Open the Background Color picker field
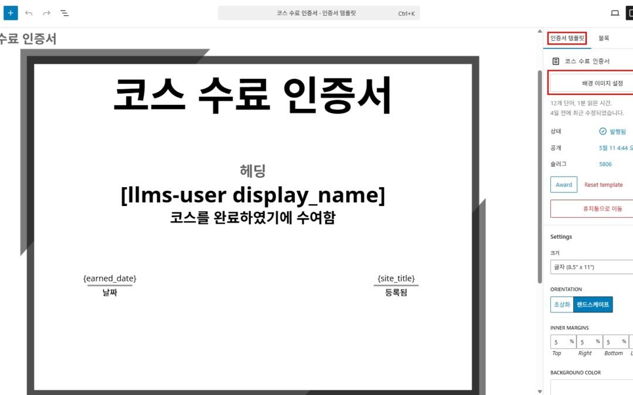633x395 pixels. coord(592,387)
